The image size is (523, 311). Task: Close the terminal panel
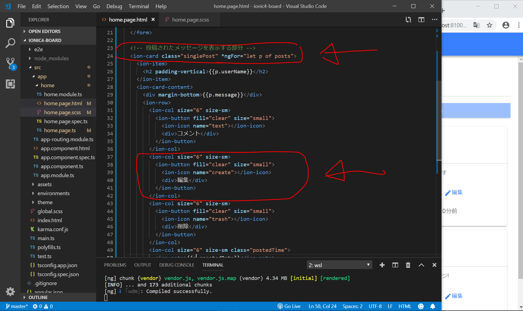click(434, 265)
